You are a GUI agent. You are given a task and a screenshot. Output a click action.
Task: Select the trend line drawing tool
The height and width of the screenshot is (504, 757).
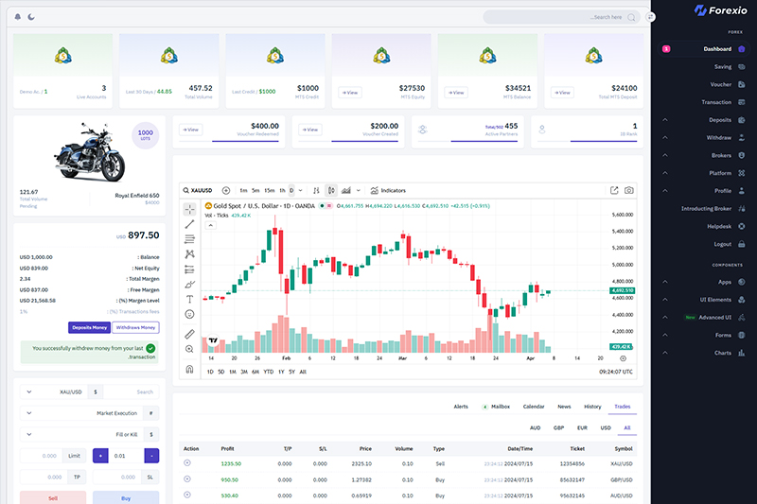point(189,223)
